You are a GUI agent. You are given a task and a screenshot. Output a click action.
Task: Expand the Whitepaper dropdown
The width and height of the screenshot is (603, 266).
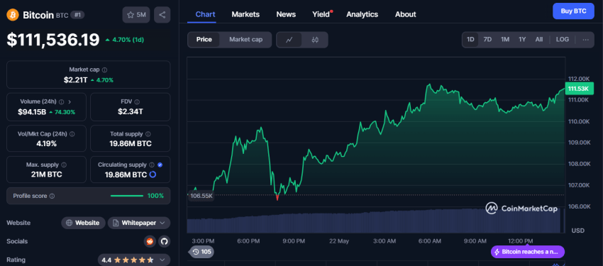(139, 223)
